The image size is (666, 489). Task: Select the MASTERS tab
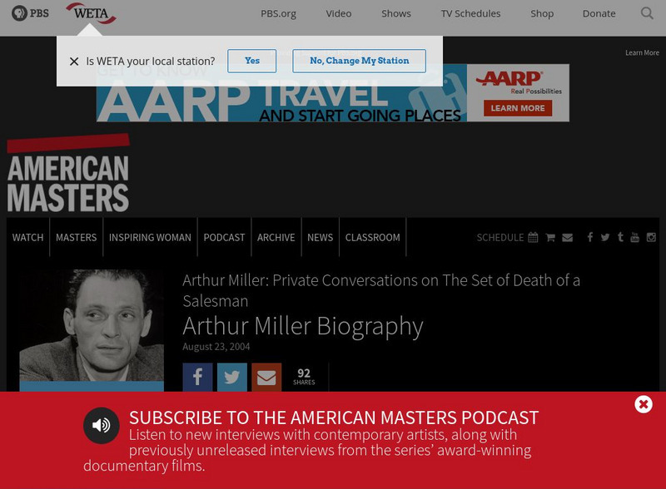pos(76,237)
